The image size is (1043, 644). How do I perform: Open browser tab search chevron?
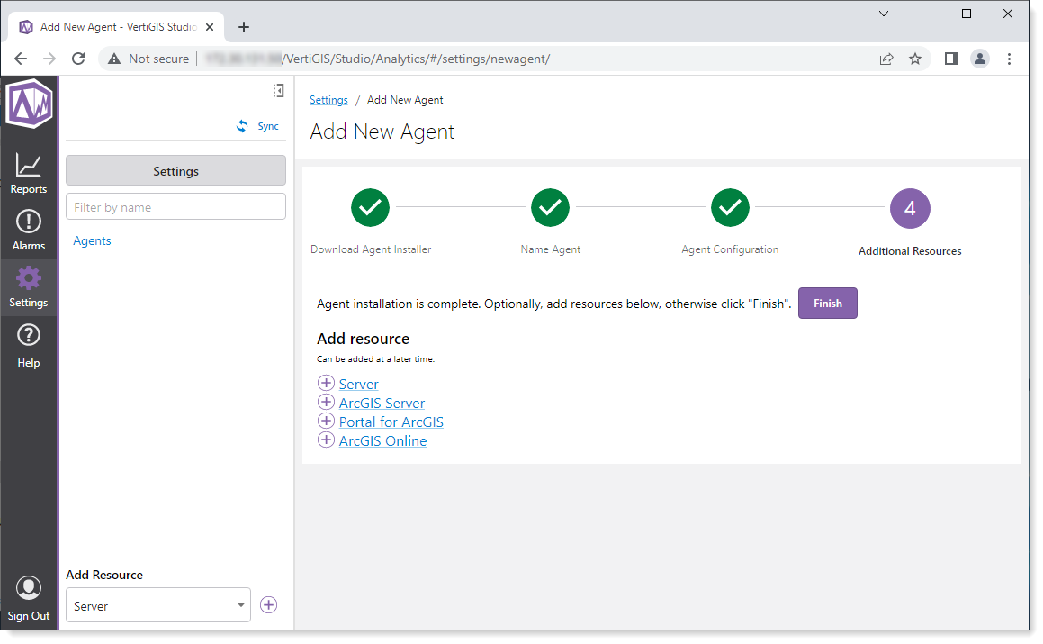(884, 14)
